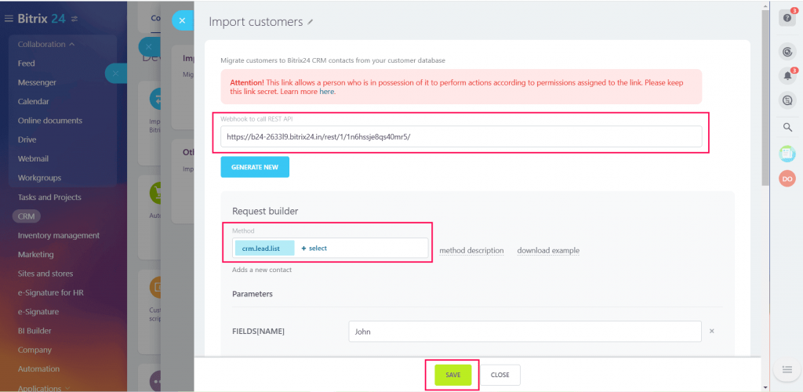The image size is (803, 392).
Task: Open Company in the left menu
Action: click(x=35, y=350)
